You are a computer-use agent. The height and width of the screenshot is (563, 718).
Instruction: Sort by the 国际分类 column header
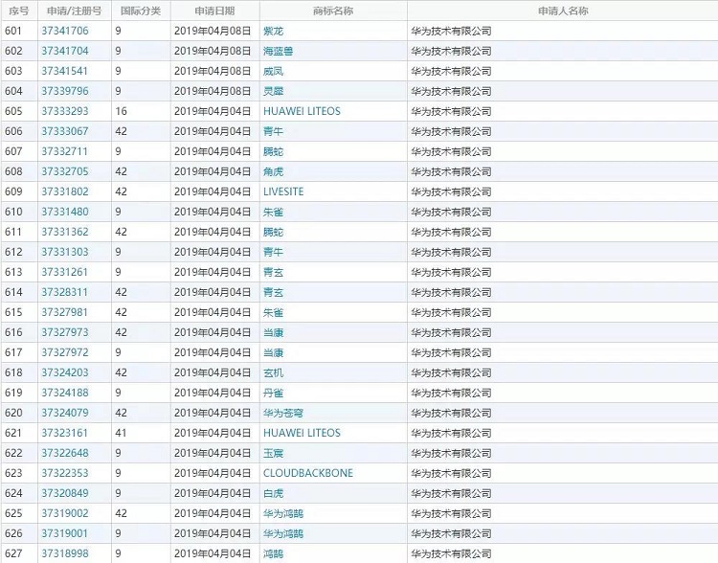pos(141,11)
